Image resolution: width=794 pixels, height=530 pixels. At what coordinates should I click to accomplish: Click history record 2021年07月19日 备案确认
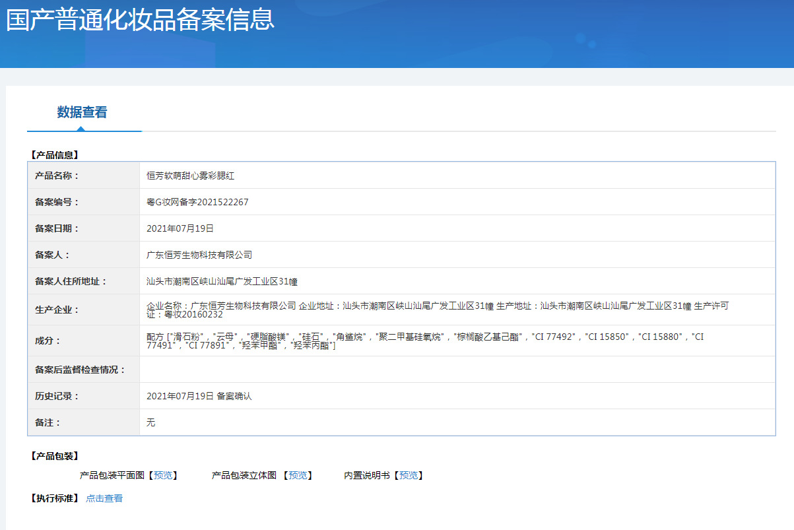point(199,396)
